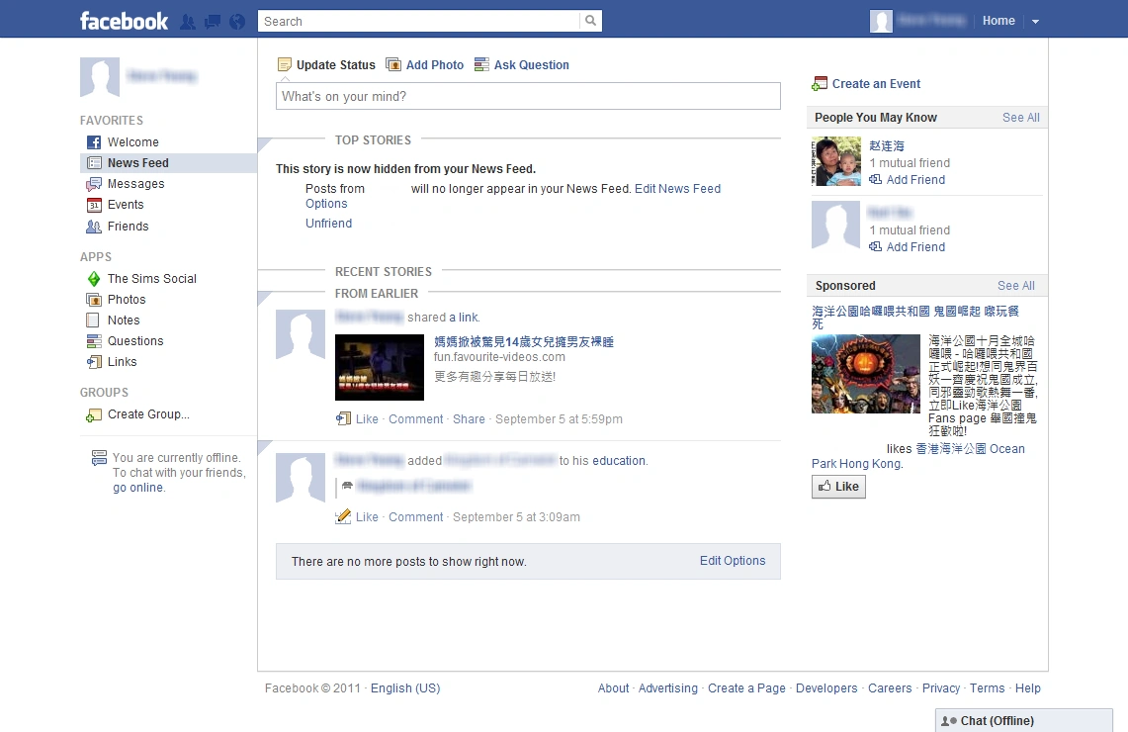The width and height of the screenshot is (1128, 732).
Task: Open the messages icon in top bar
Action: pos(213,22)
